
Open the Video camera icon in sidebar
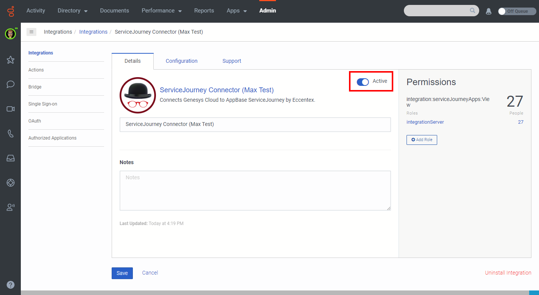[11, 109]
